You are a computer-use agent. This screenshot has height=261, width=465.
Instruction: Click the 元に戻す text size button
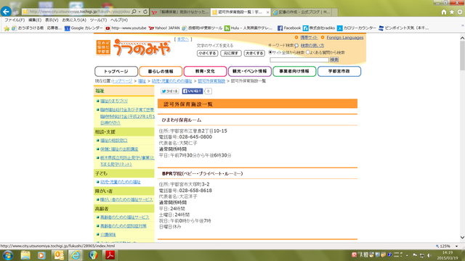coord(231,53)
